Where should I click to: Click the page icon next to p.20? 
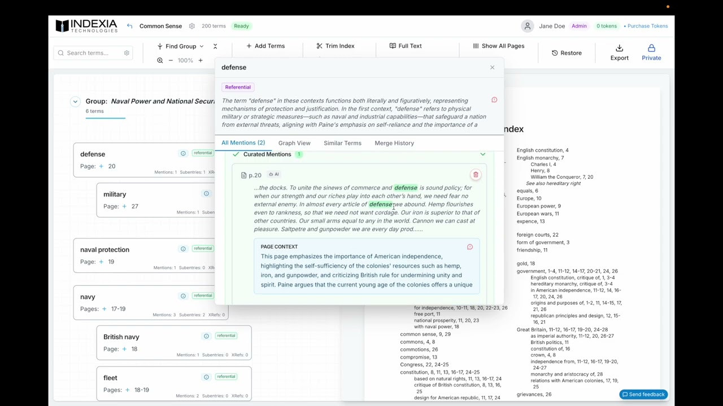point(243,175)
